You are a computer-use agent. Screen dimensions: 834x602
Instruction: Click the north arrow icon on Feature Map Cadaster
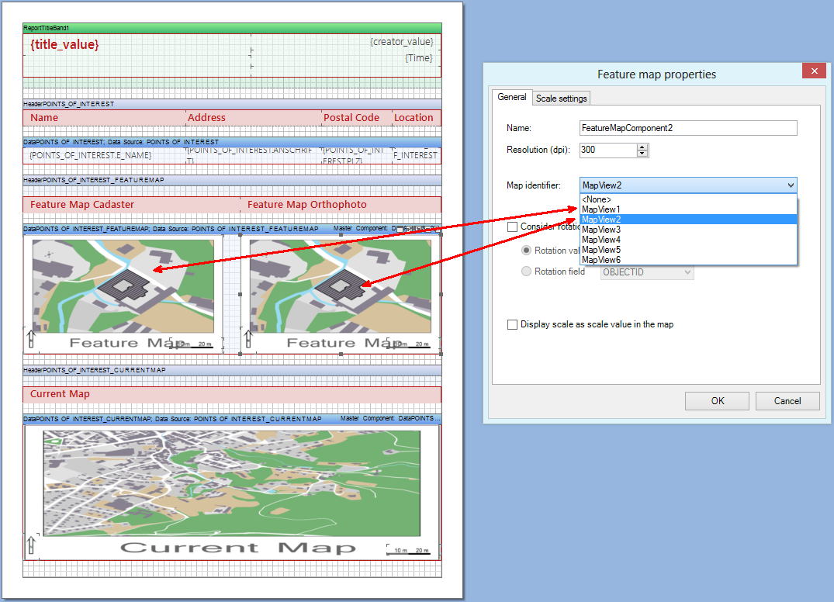point(29,338)
